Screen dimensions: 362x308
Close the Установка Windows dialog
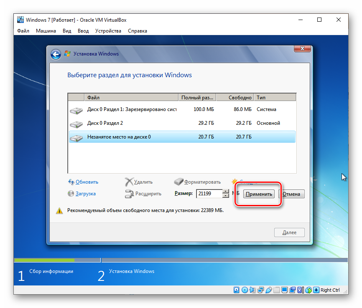click(x=302, y=48)
